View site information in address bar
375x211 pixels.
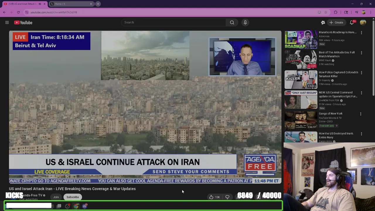27,12
